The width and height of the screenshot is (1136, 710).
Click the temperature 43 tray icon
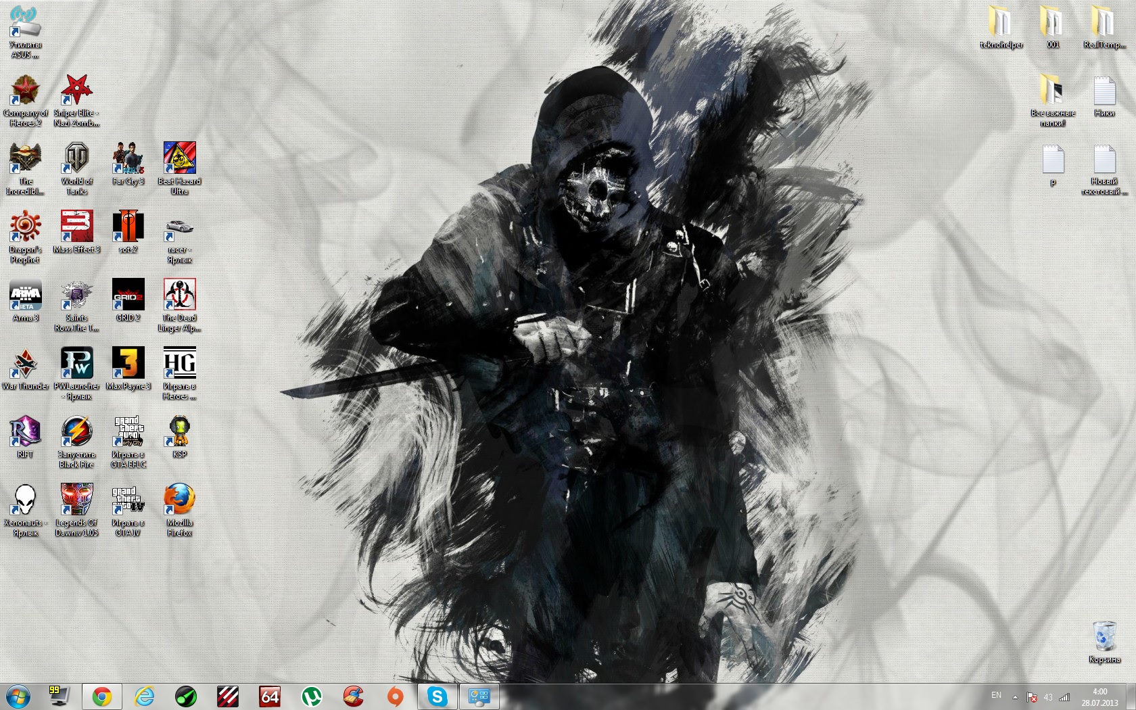click(1048, 697)
